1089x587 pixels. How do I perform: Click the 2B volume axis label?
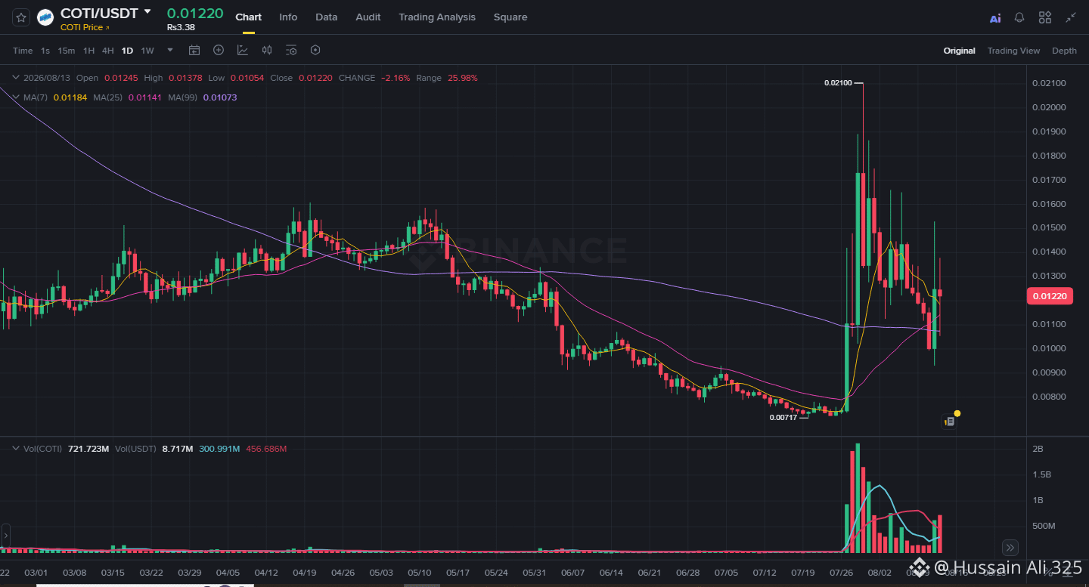coord(1038,449)
